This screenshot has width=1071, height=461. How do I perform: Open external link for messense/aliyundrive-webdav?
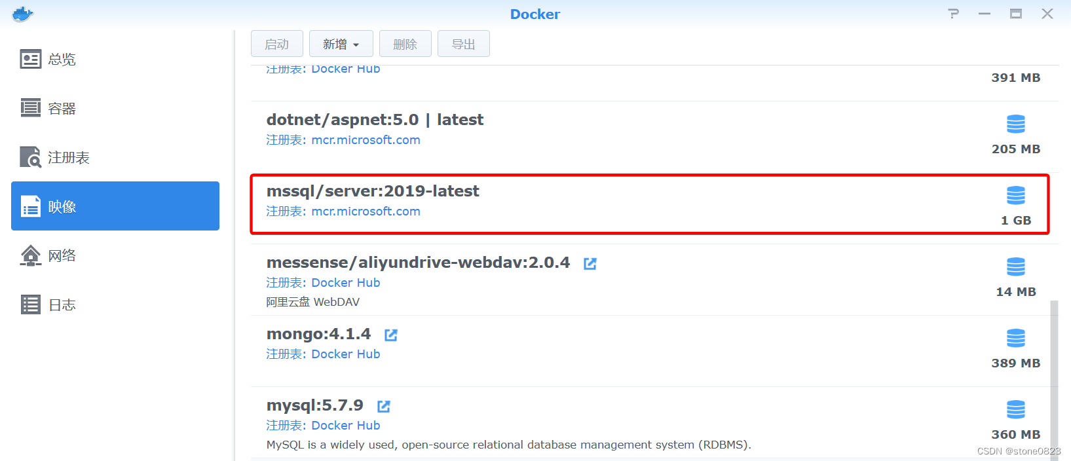[x=590, y=263]
